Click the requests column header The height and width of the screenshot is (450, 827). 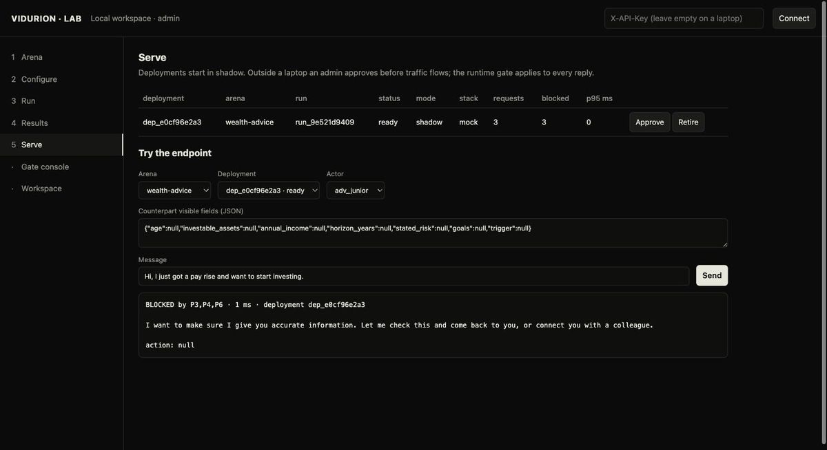509,98
